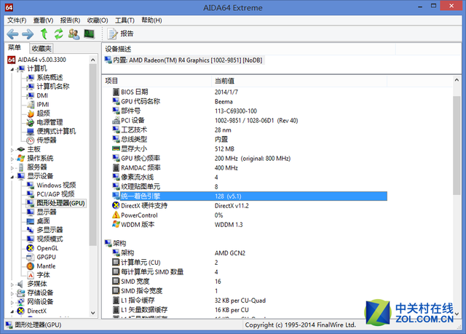
Task: Switch to the 收藏夹 tab
Action: (42, 48)
